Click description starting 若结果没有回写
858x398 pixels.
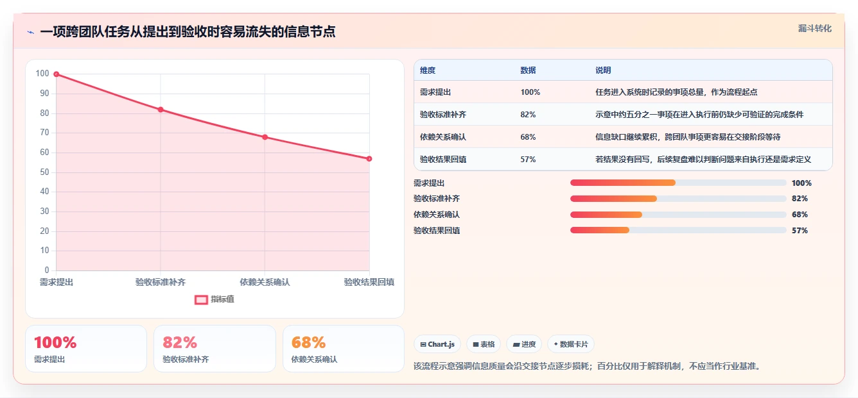click(703, 160)
